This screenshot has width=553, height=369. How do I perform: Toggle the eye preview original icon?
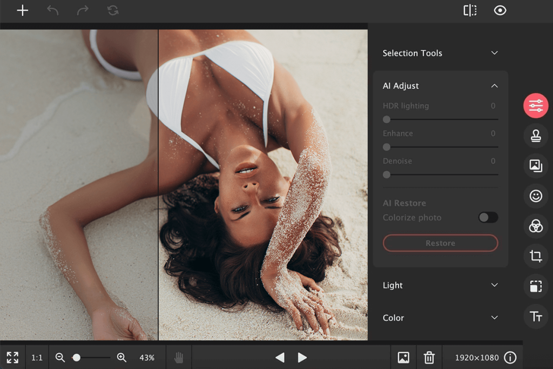[x=500, y=10]
